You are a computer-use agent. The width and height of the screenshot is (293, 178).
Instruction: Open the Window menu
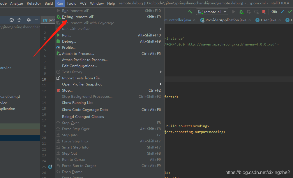pyautogui.click(x=97, y=4)
